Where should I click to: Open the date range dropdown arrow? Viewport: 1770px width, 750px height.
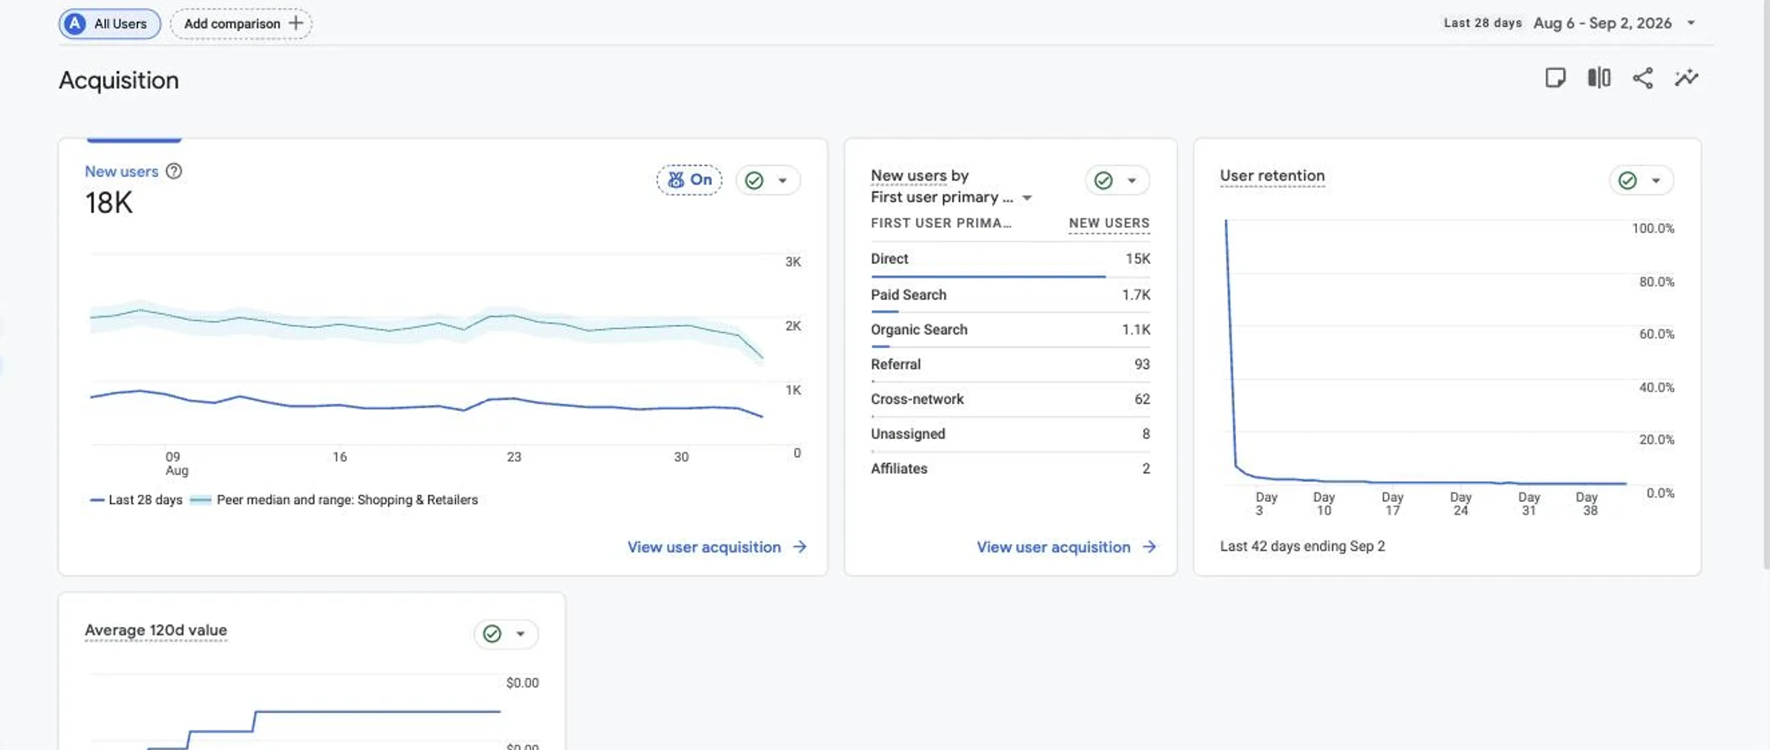(1691, 23)
